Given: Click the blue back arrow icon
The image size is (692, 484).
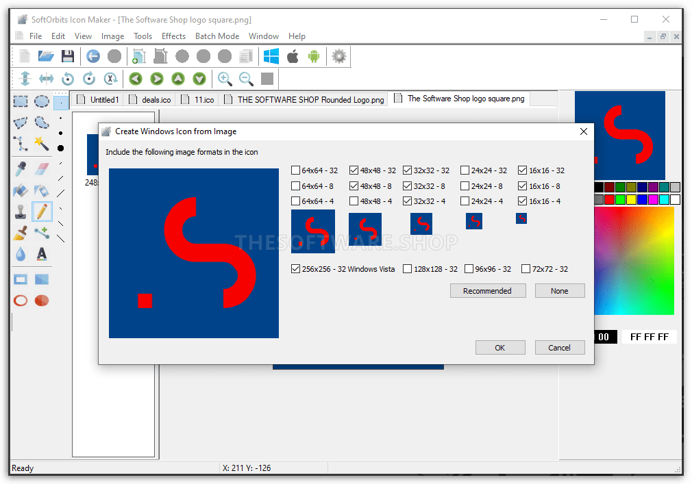Looking at the screenshot, I should pos(93,56).
